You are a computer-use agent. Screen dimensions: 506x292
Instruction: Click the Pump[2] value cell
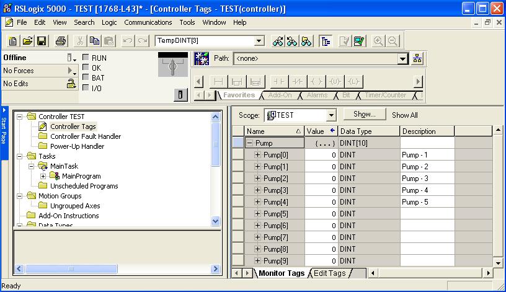321,179
